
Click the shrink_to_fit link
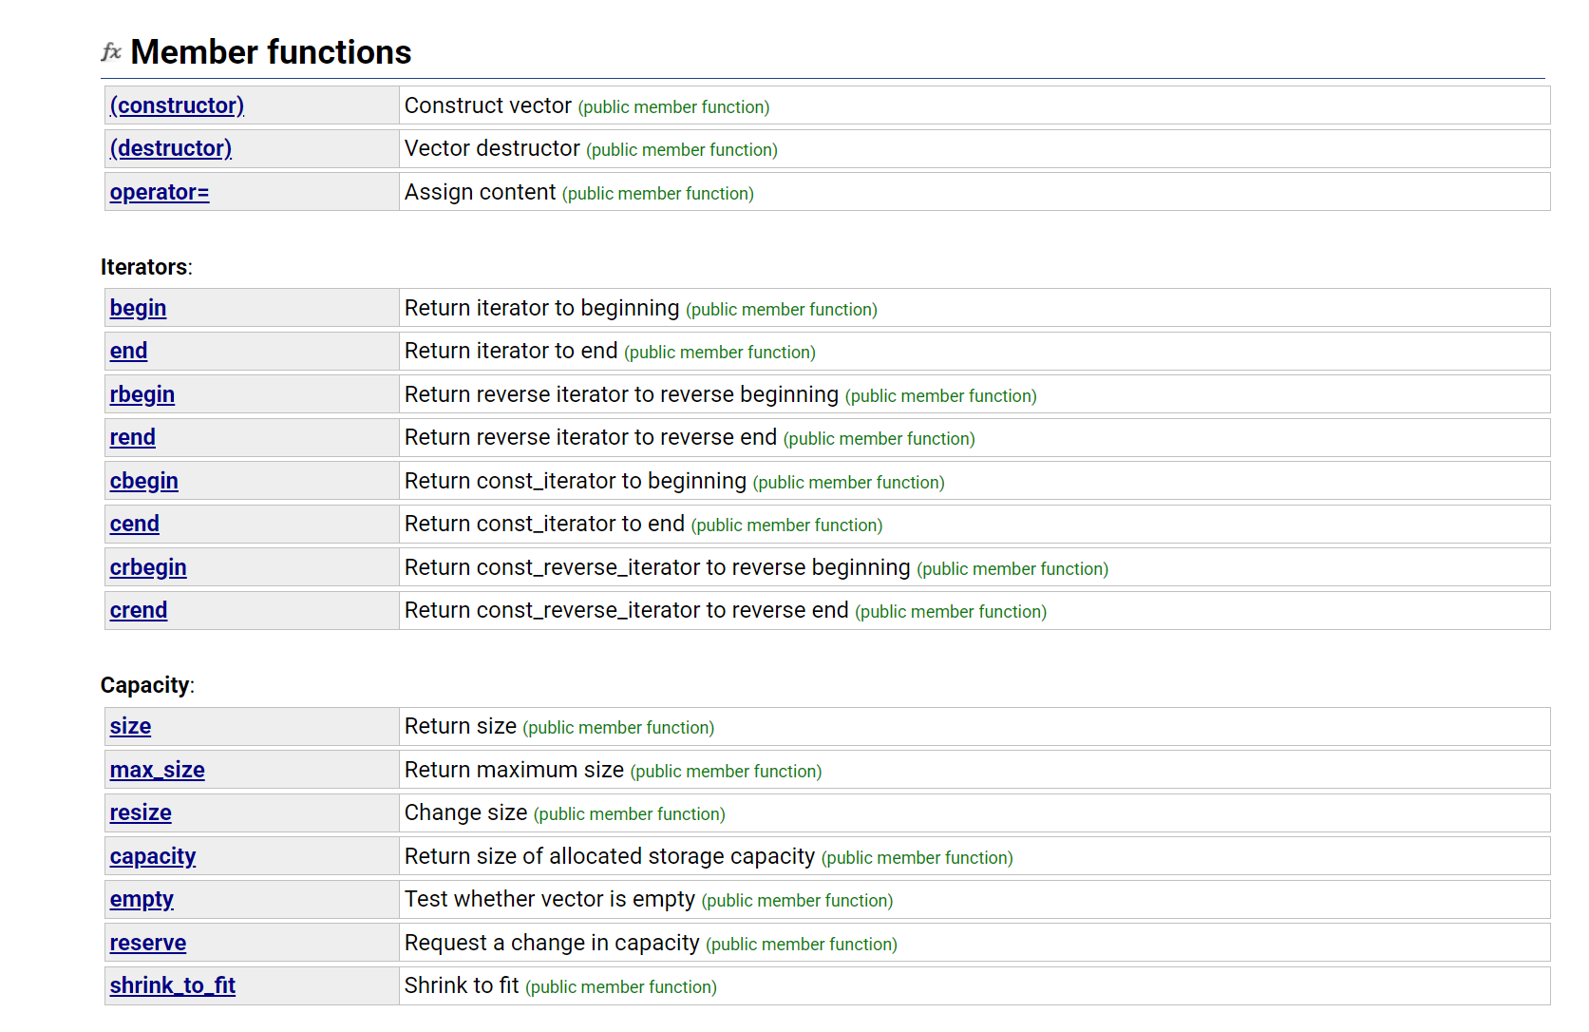(x=173, y=985)
